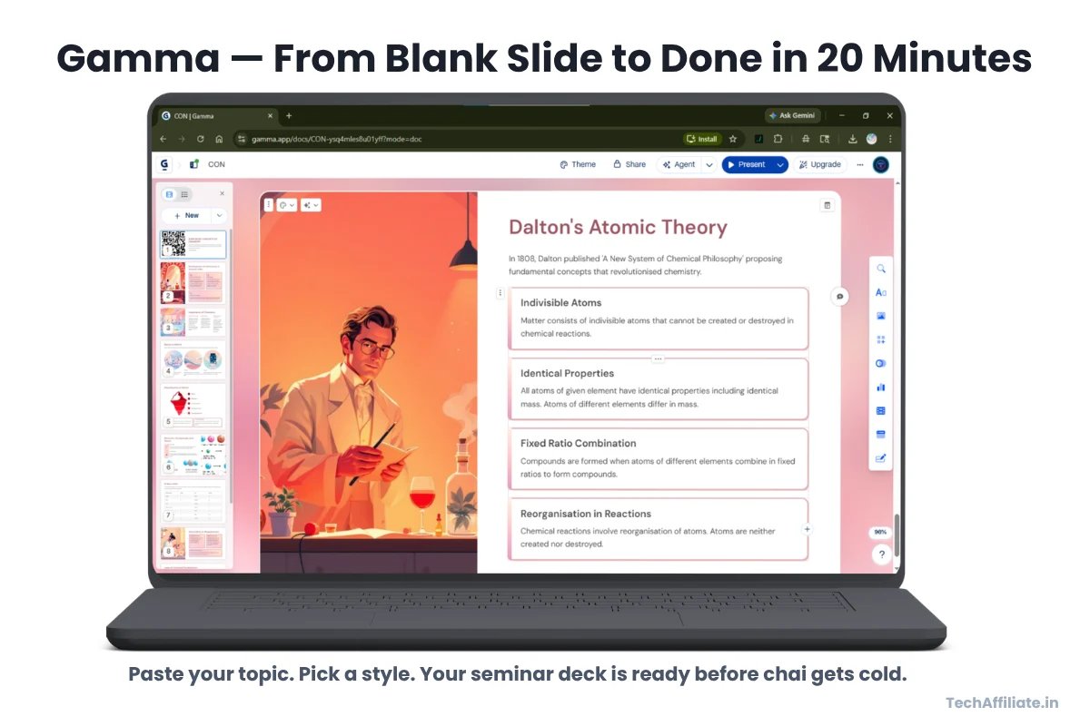
Task: Open the drawing/edit tool at sidebar bottom
Action: tap(879, 457)
